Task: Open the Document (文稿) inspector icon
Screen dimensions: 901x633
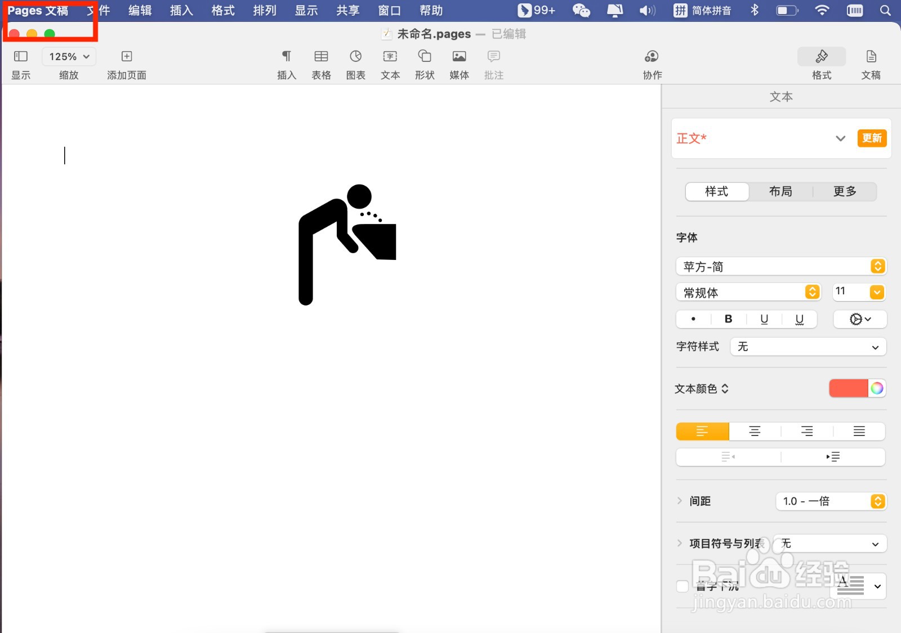Action: tap(871, 56)
